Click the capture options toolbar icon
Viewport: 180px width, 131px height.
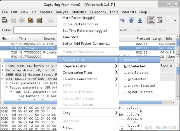(x=13, y=20)
